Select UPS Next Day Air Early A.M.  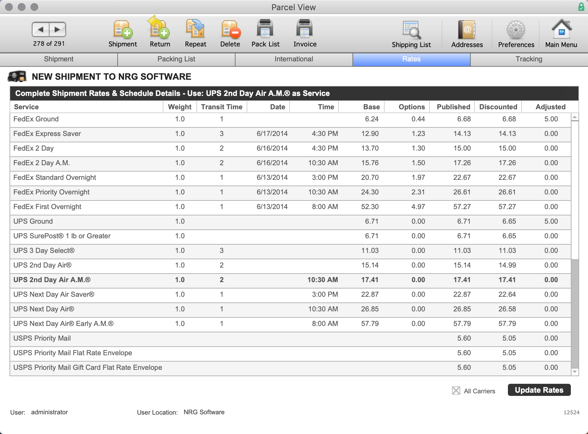click(x=291, y=324)
